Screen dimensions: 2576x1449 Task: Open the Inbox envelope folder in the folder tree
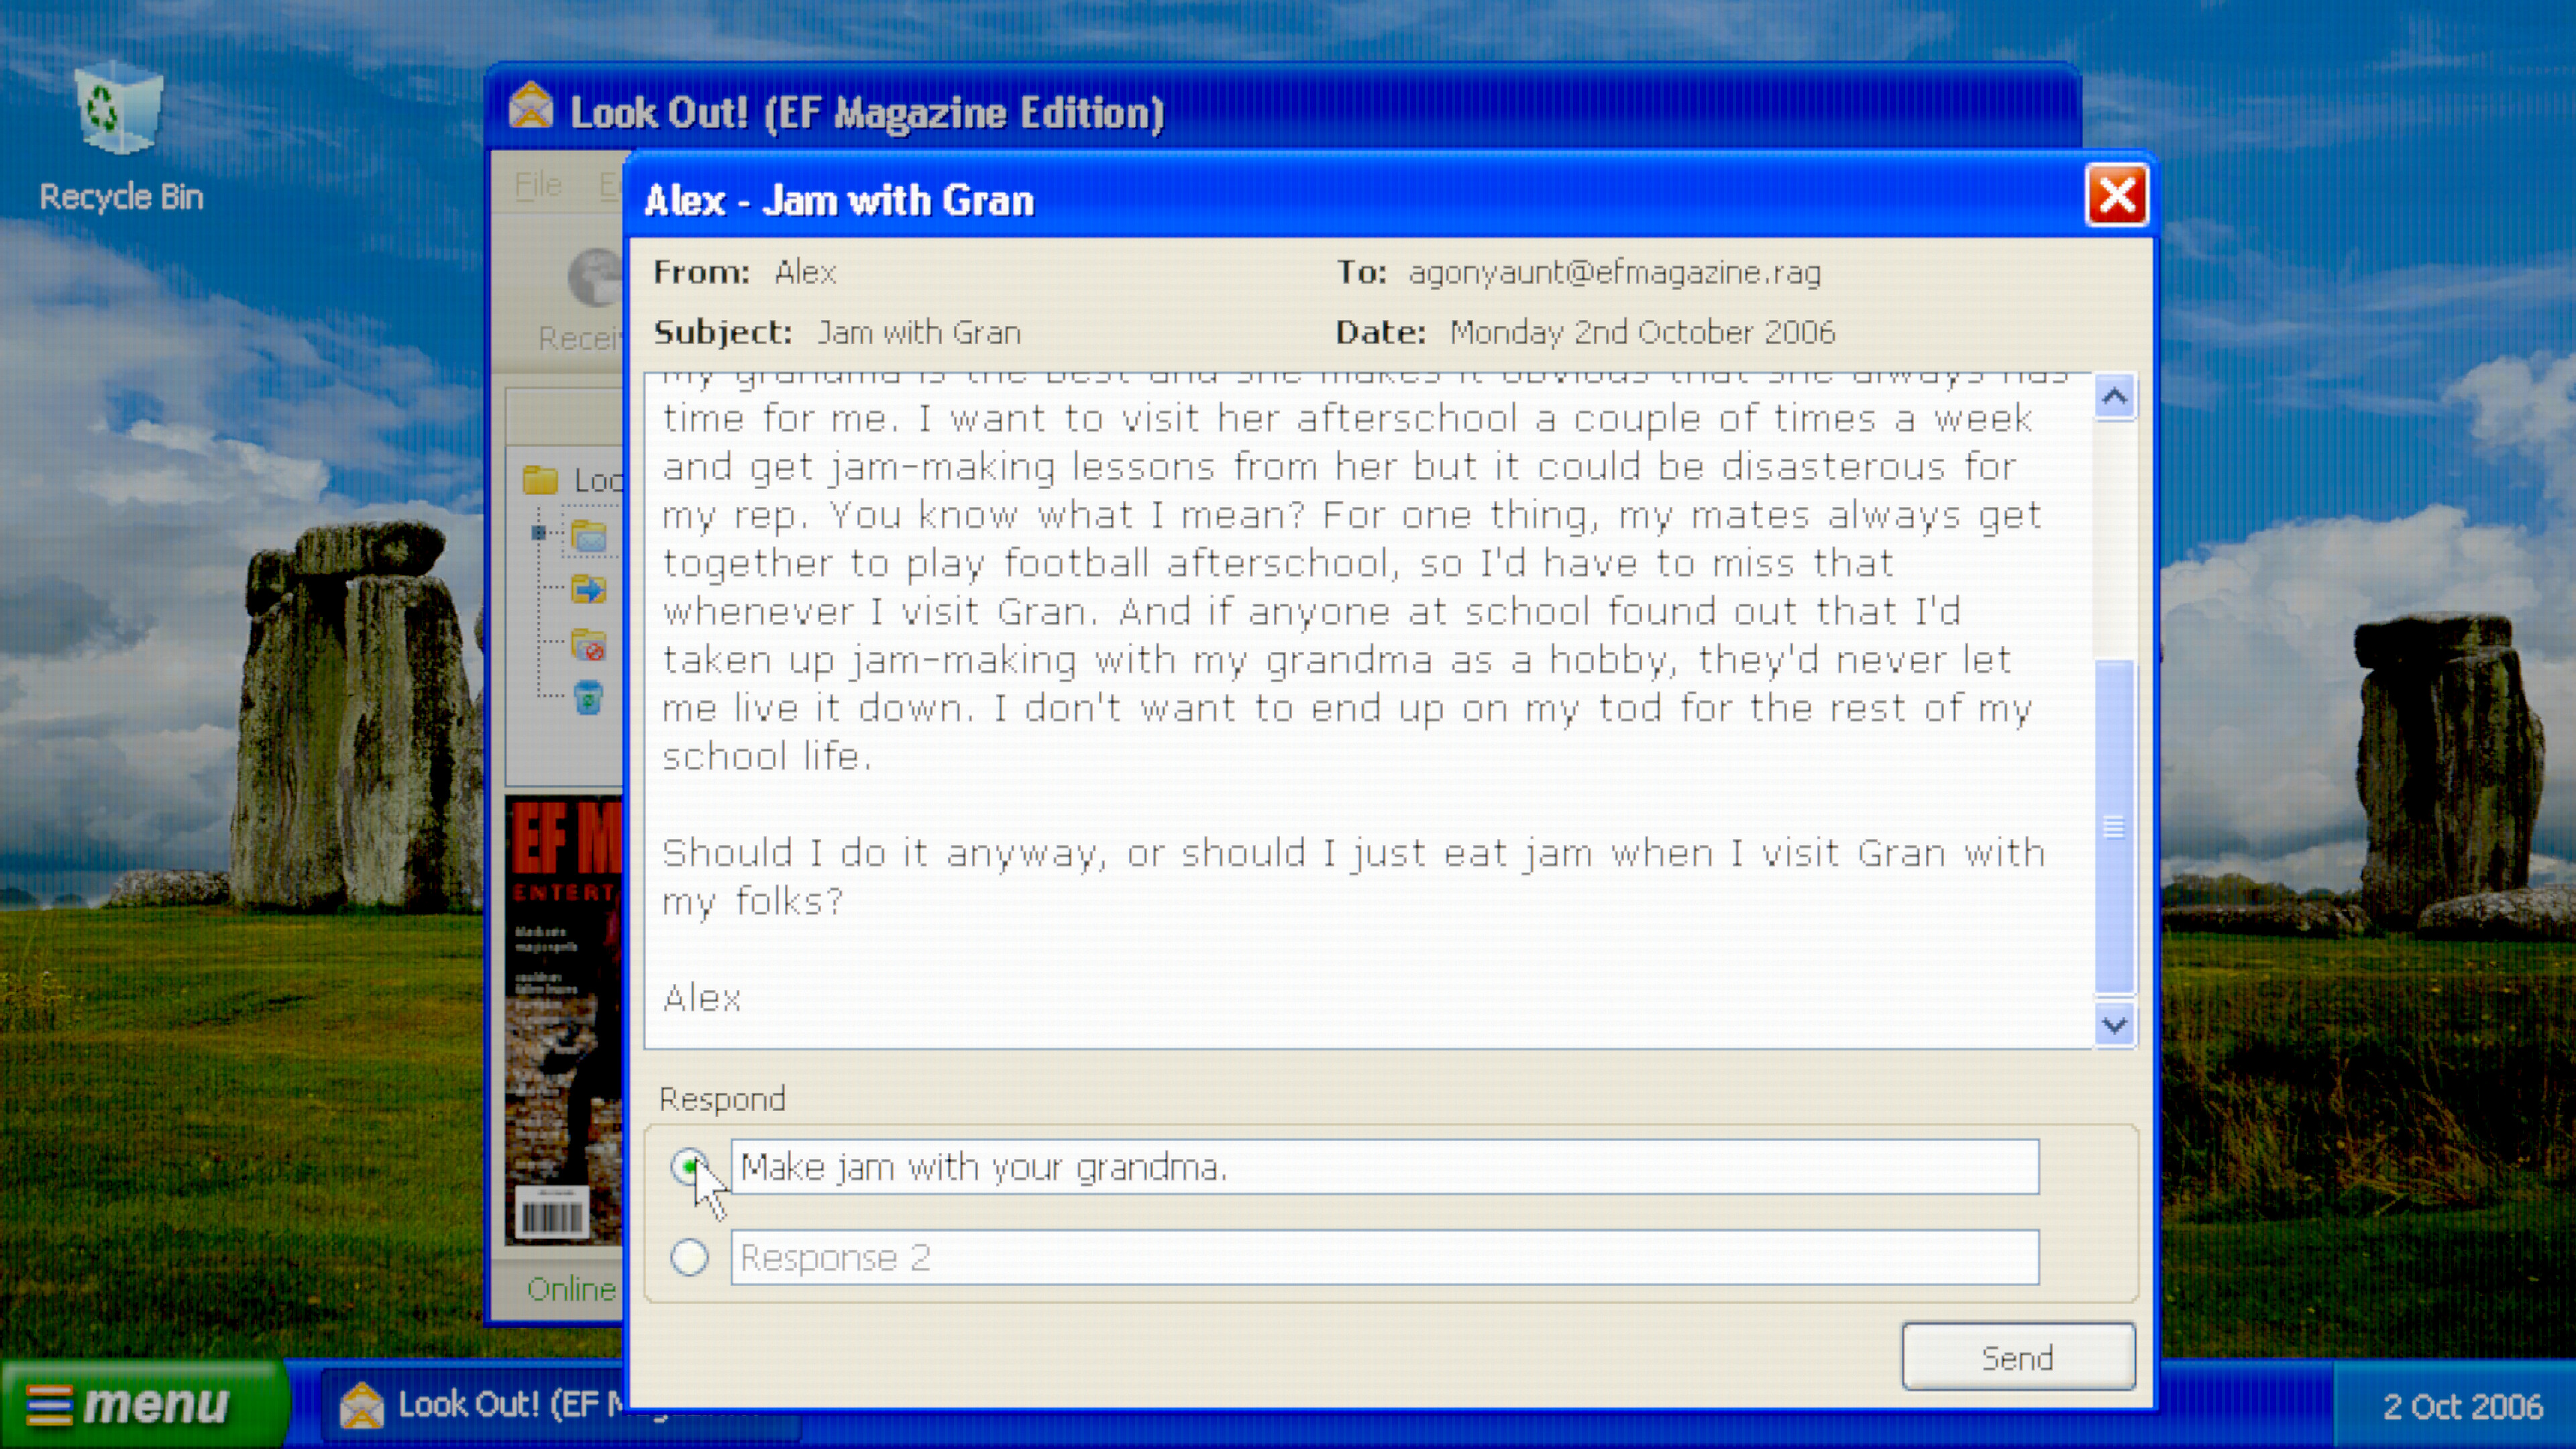point(589,535)
